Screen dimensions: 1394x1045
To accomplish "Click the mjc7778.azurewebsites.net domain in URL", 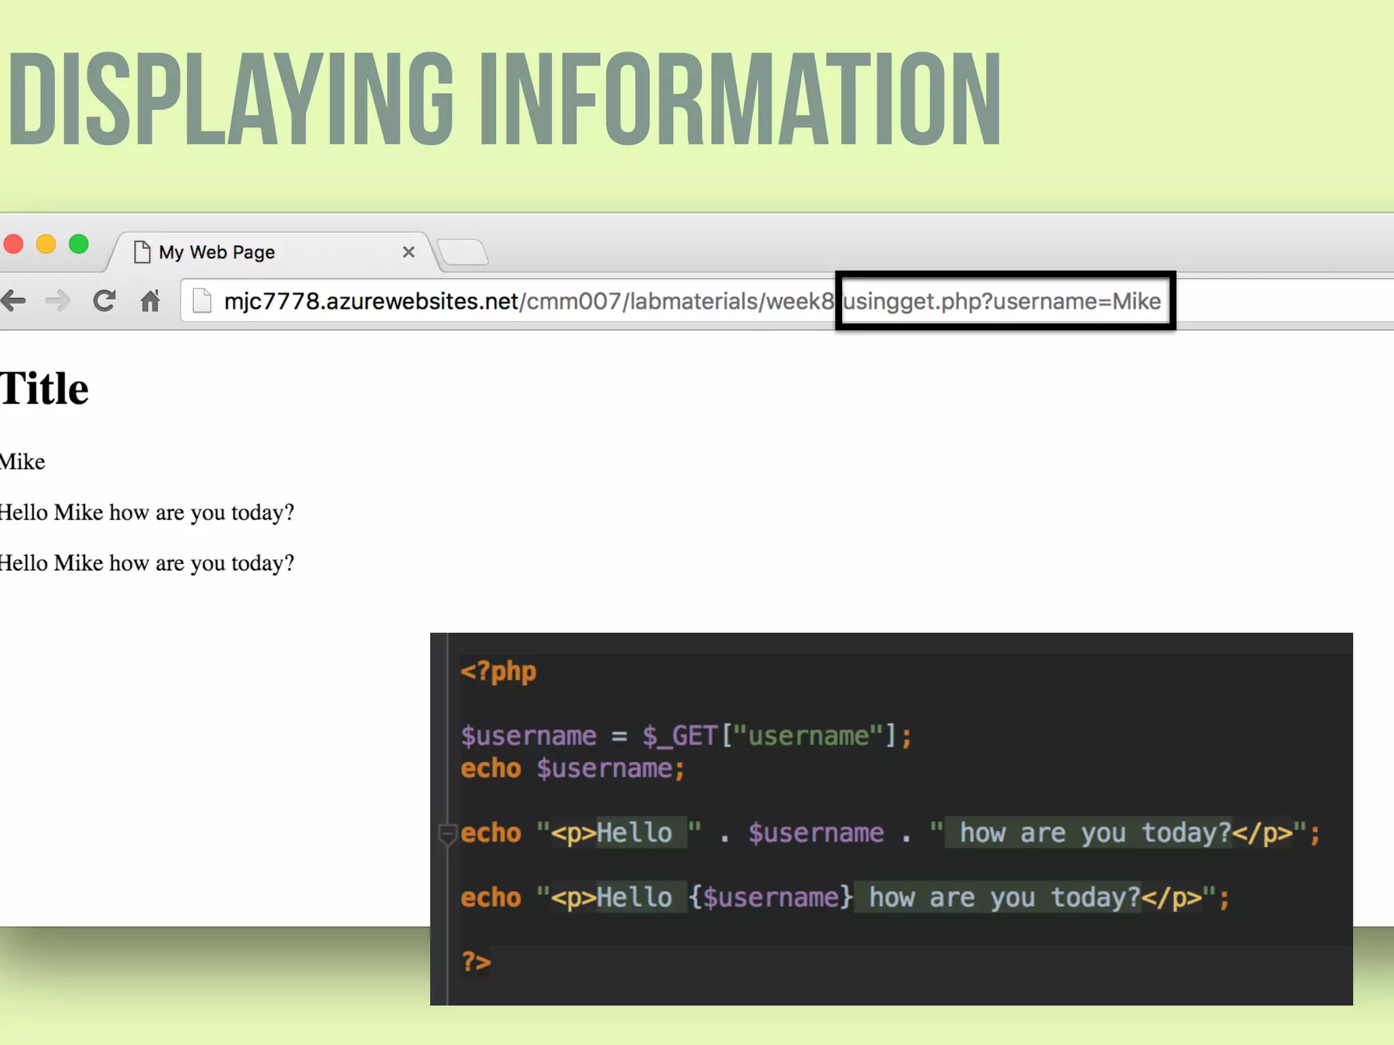I will [371, 301].
